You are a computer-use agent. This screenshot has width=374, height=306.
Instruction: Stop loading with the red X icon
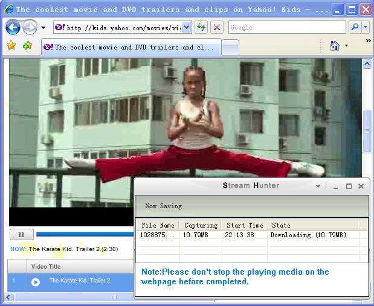216,27
